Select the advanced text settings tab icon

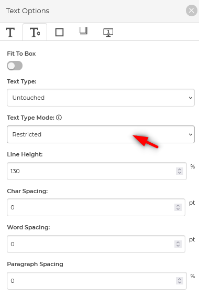click(x=35, y=33)
